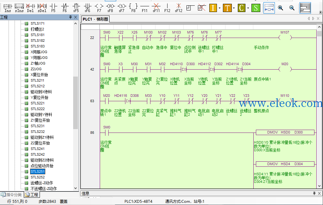Open the dropdown arrow beside the C button
The width and height of the screenshot is (323, 205).
tap(248, 8)
